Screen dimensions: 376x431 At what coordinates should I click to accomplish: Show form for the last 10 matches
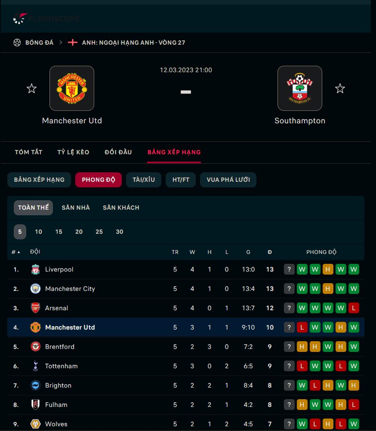pyautogui.click(x=39, y=232)
